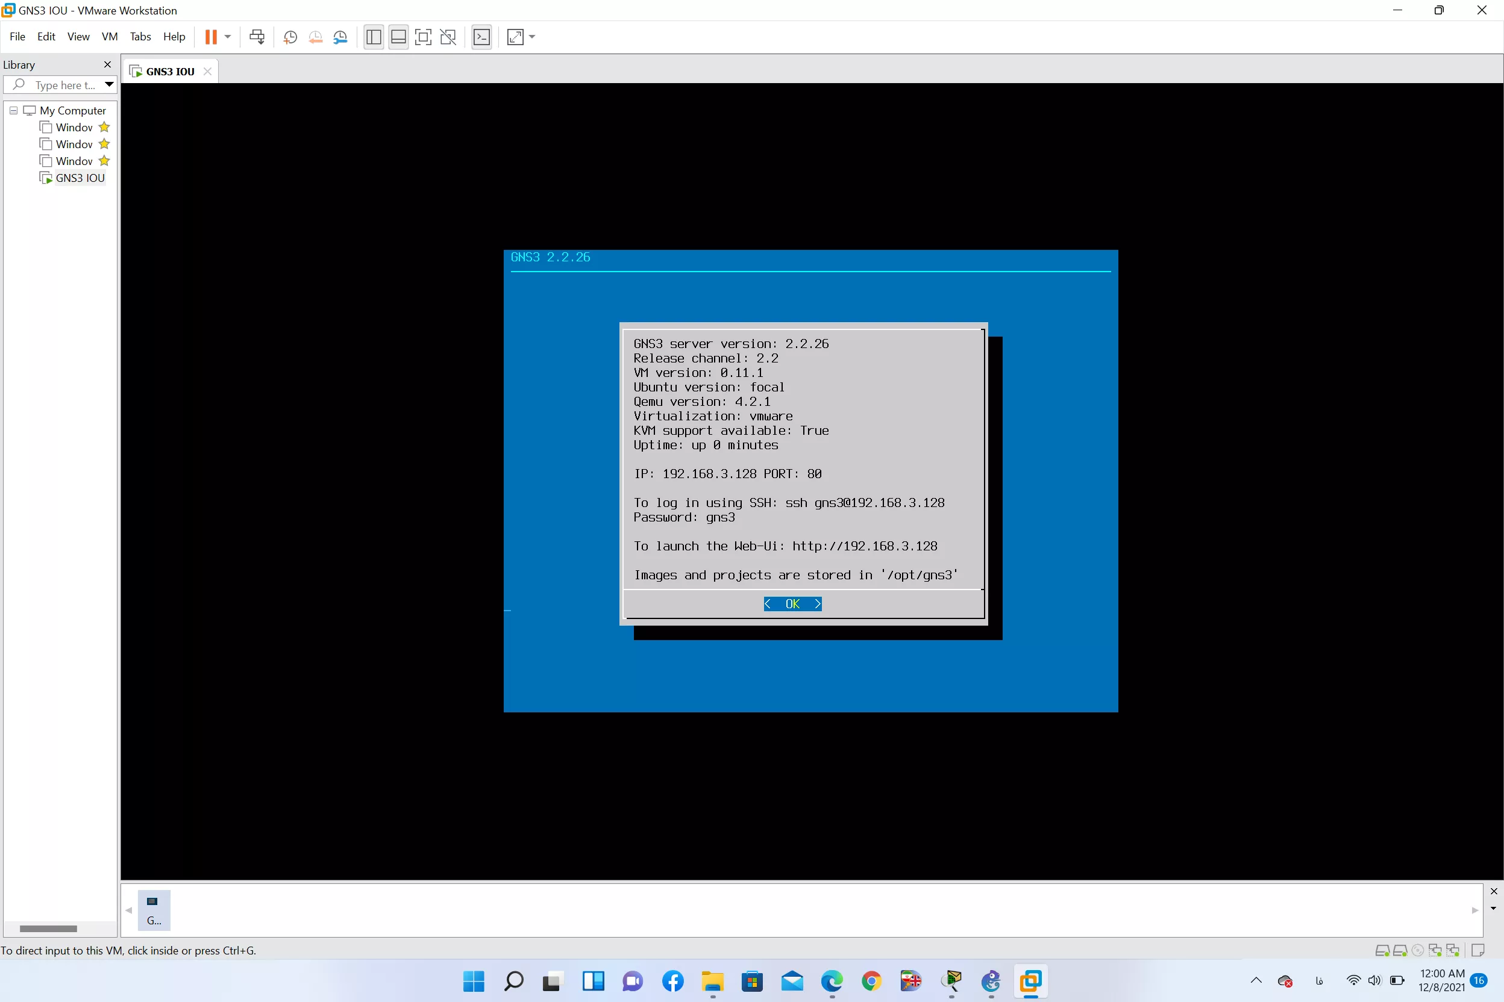The width and height of the screenshot is (1504, 1002).
Task: Click the first hard disk status icon
Action: pyautogui.click(x=1382, y=951)
